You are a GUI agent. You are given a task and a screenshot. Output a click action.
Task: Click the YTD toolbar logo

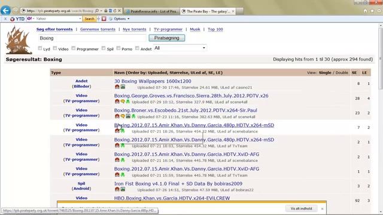click(17, 19)
